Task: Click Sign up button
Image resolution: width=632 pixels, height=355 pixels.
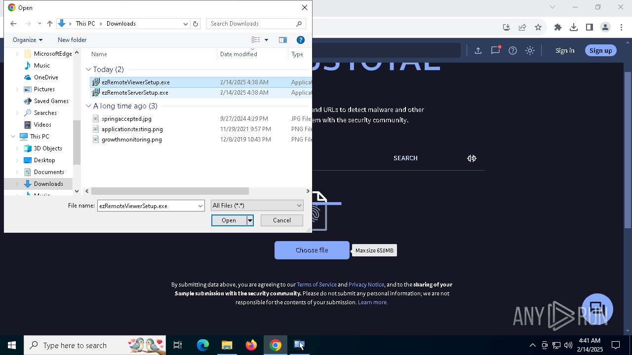Action: tap(600, 50)
